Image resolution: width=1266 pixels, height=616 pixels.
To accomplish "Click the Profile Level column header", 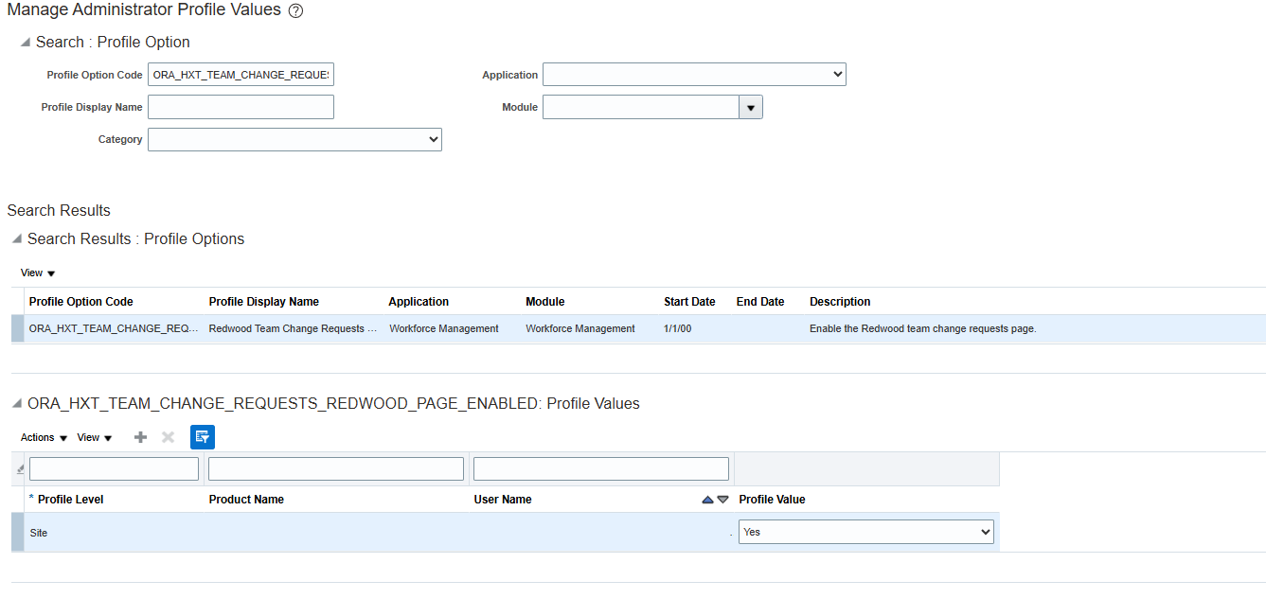I will click(x=70, y=500).
